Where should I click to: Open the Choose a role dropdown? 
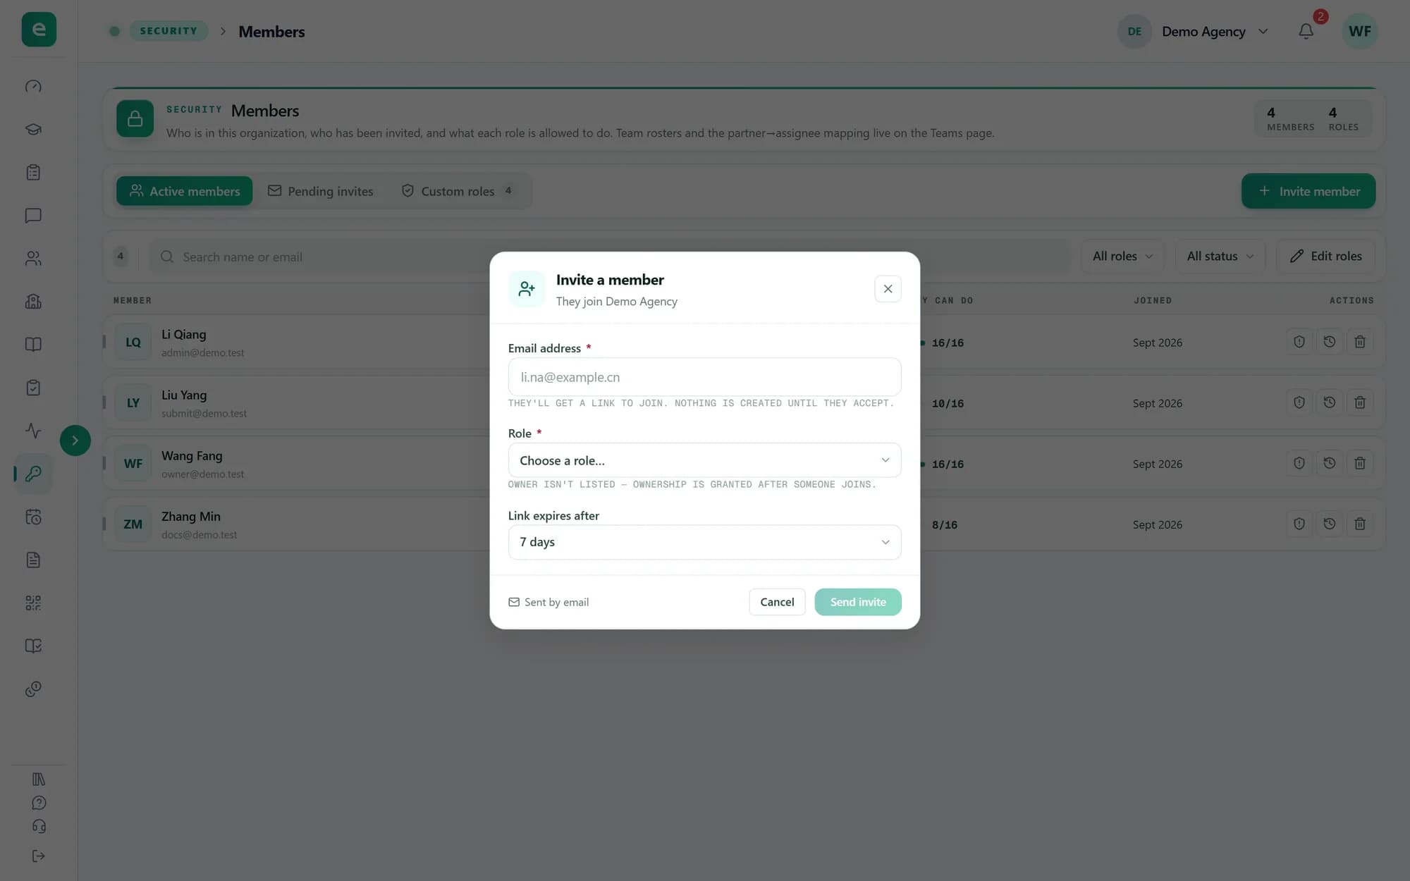coord(704,460)
